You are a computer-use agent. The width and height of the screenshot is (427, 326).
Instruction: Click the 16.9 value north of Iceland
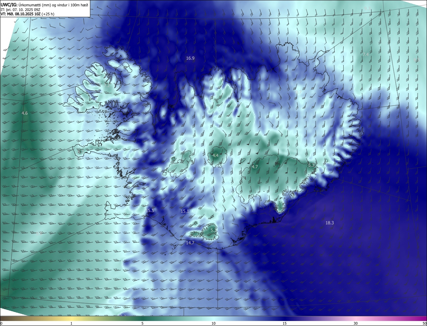pos(190,58)
